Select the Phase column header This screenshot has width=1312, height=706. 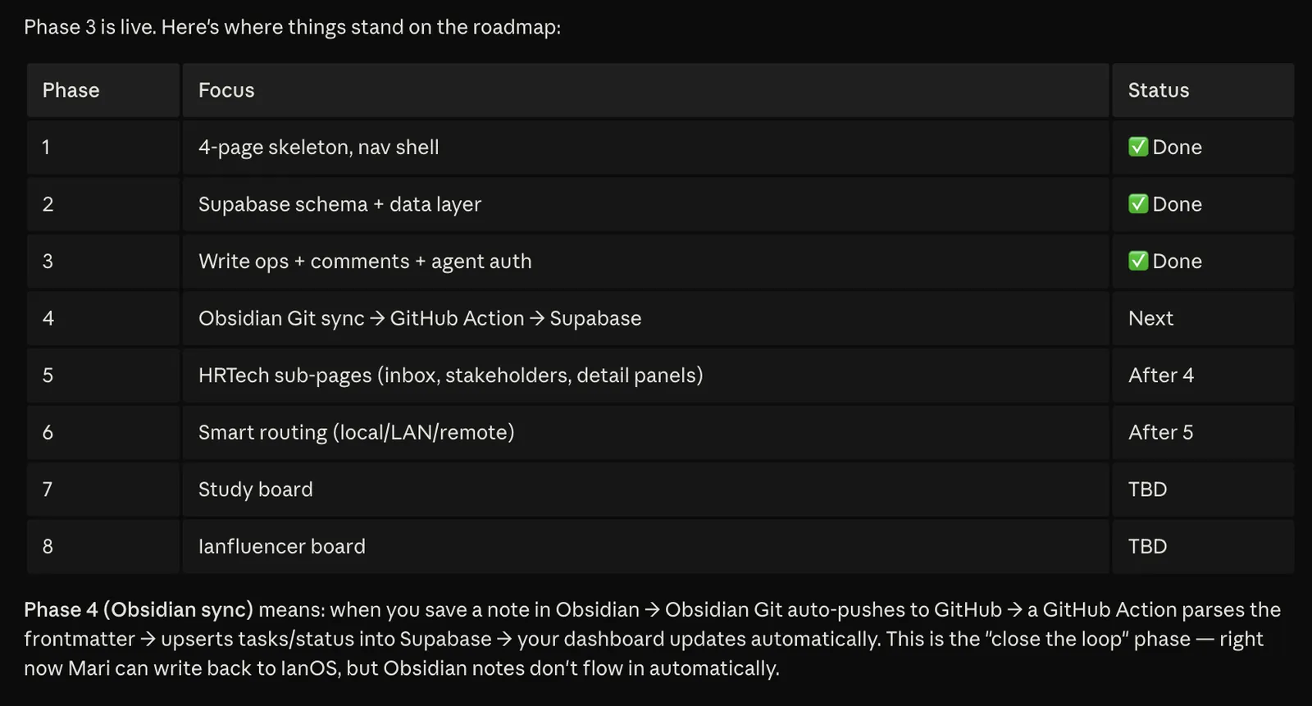coord(103,90)
